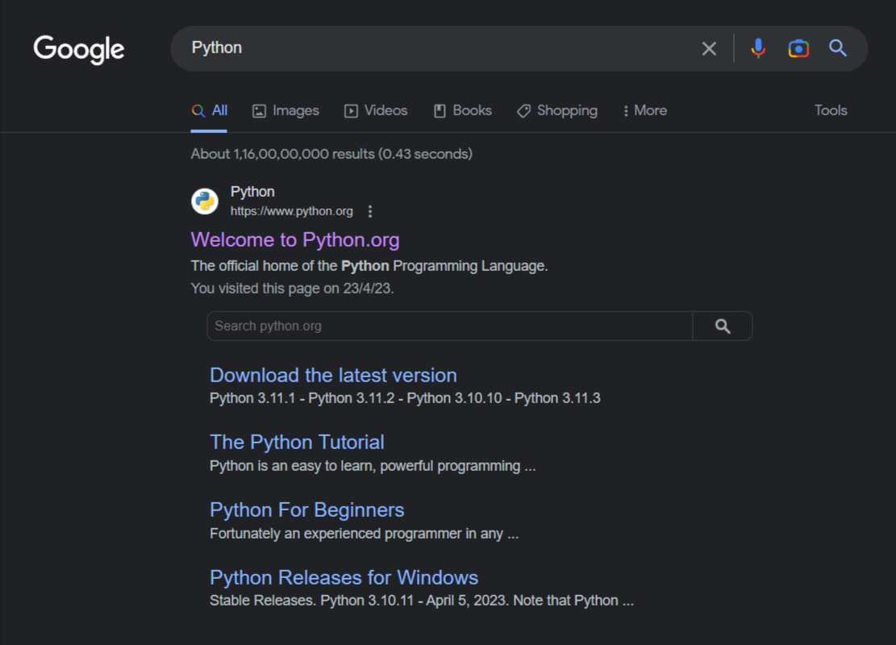Screen dimensions: 896x645
Task: Start voice search with microphone icon
Action: coord(757,49)
